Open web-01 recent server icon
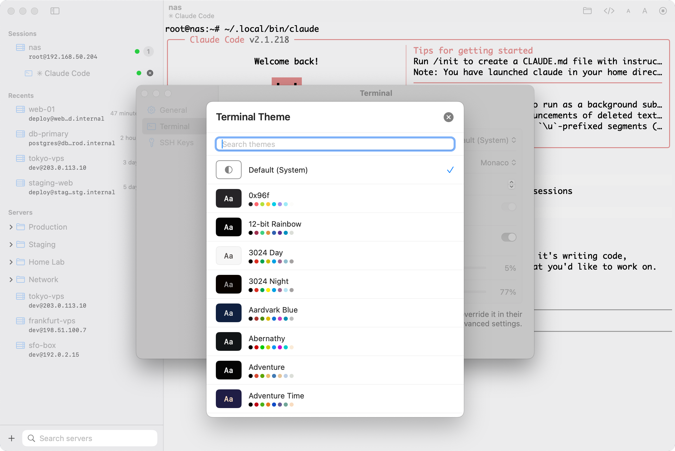Viewport: 675px width, 451px height. tap(20, 109)
